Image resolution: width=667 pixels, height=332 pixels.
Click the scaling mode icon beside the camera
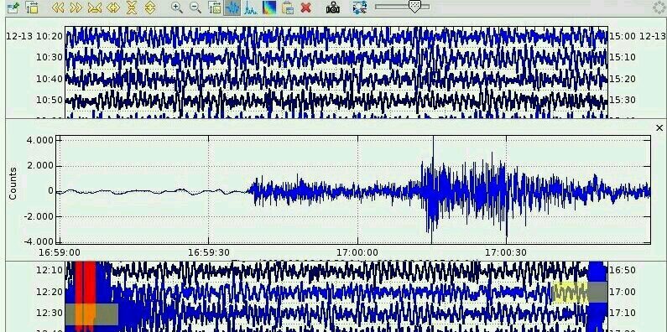[360, 8]
